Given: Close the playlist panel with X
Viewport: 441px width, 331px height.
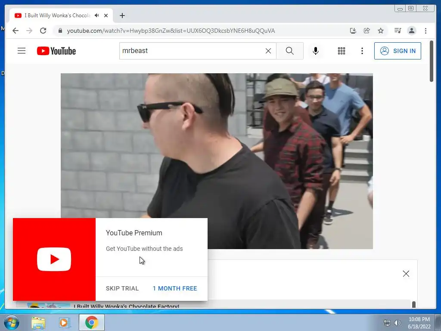Looking at the screenshot, I should coord(406,274).
